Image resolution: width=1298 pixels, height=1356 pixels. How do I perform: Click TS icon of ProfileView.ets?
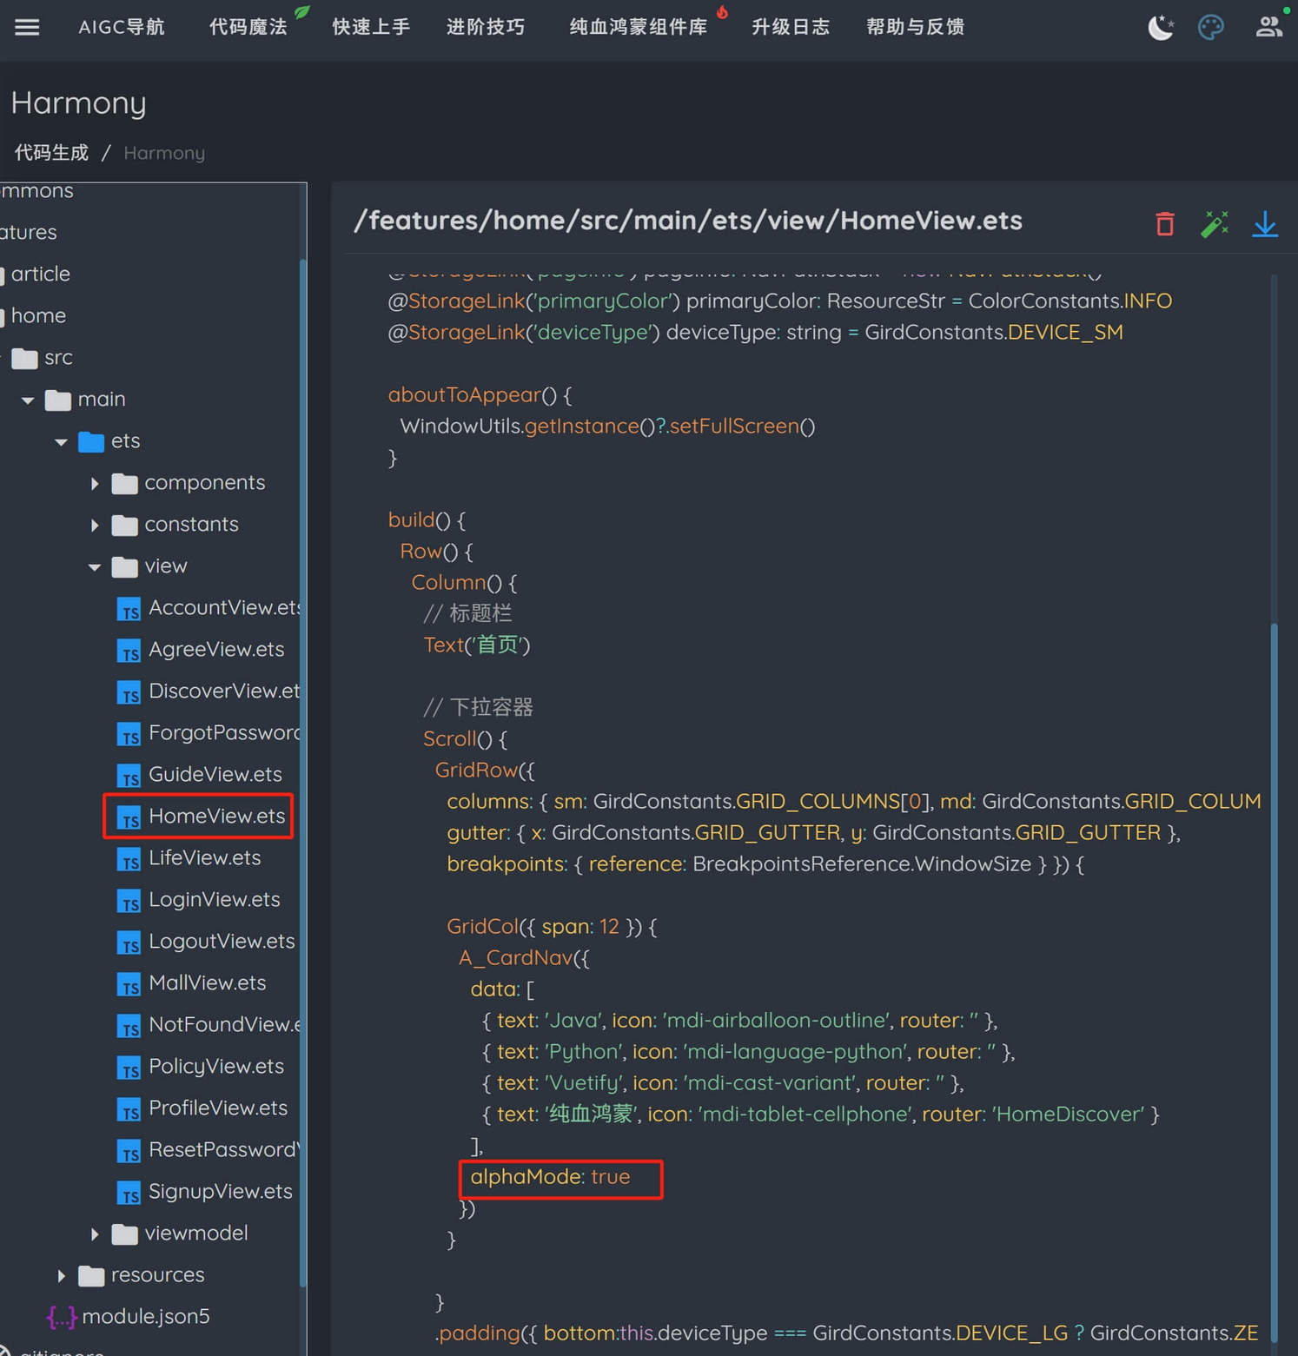[x=129, y=1109]
